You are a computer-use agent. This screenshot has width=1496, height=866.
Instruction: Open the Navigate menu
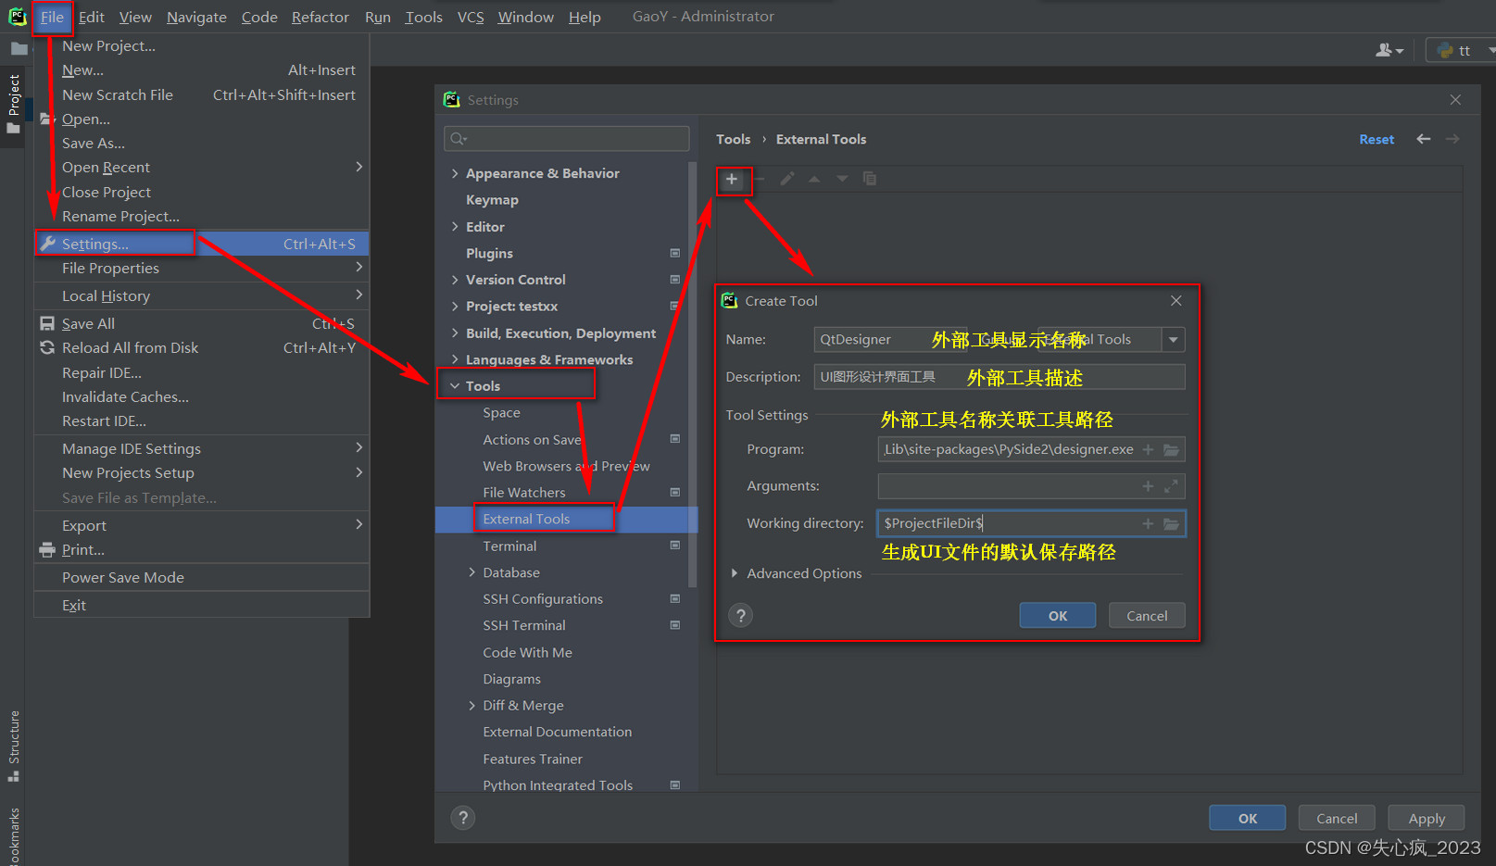[196, 17]
